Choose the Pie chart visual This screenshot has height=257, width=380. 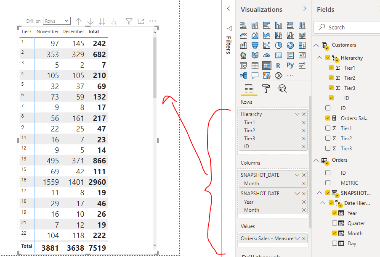[x=279, y=45]
